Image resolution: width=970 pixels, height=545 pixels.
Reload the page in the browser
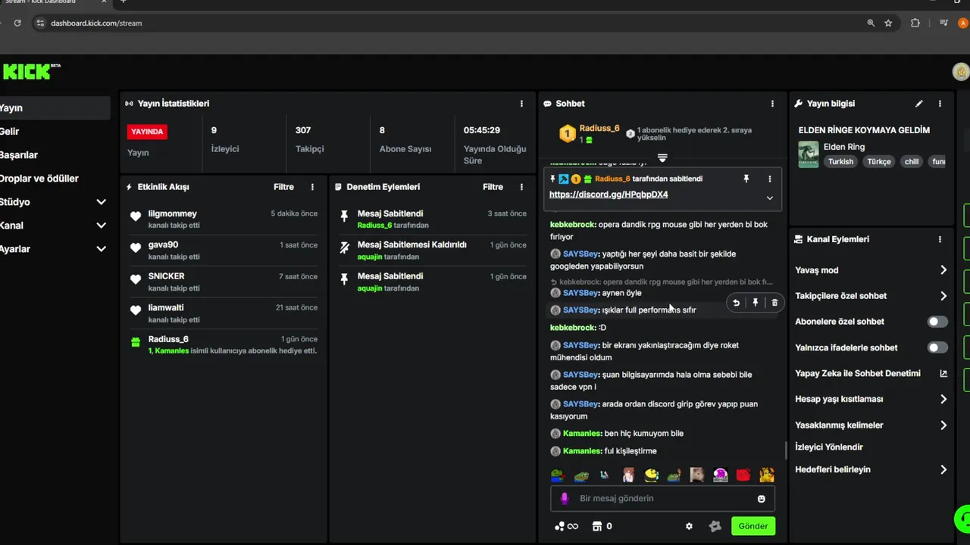click(17, 23)
